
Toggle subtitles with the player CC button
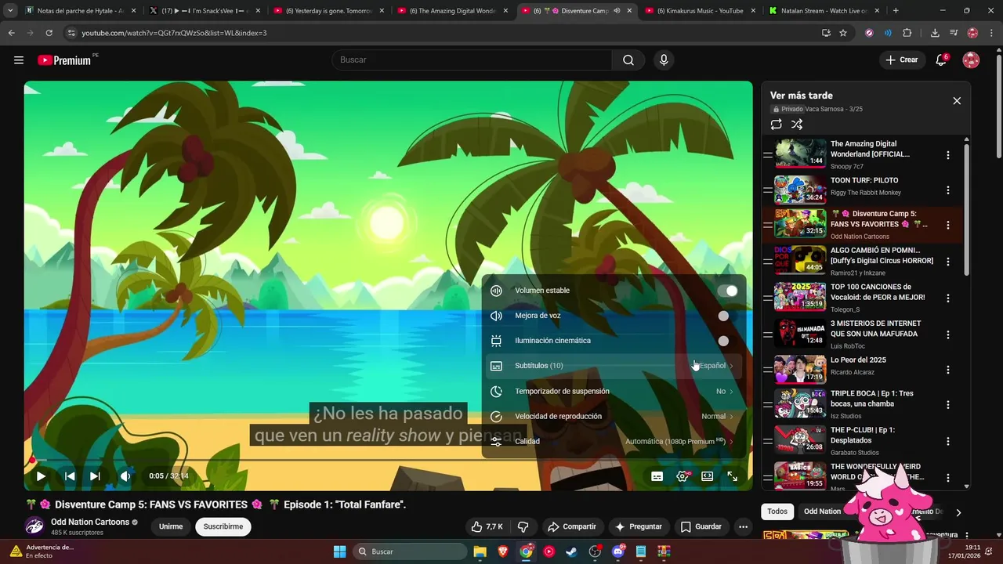click(x=657, y=475)
